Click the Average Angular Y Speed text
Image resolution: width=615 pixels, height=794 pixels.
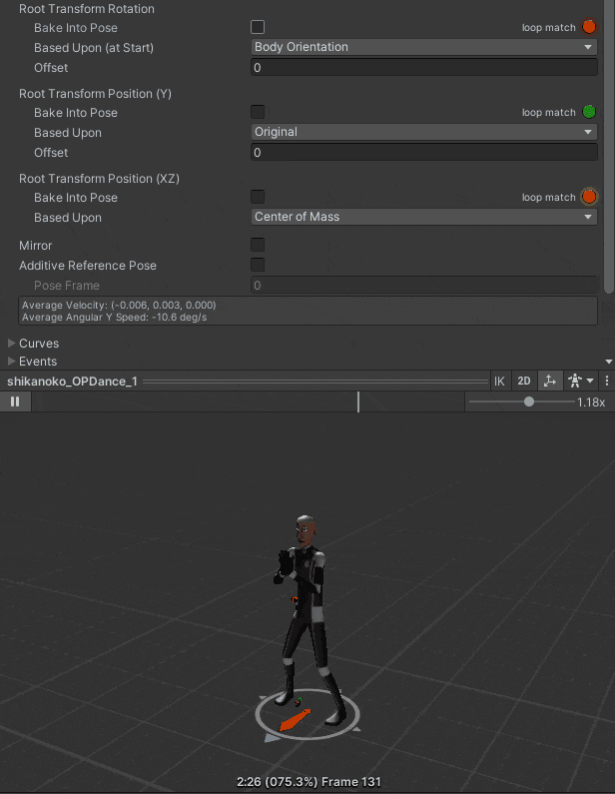click(x=115, y=318)
